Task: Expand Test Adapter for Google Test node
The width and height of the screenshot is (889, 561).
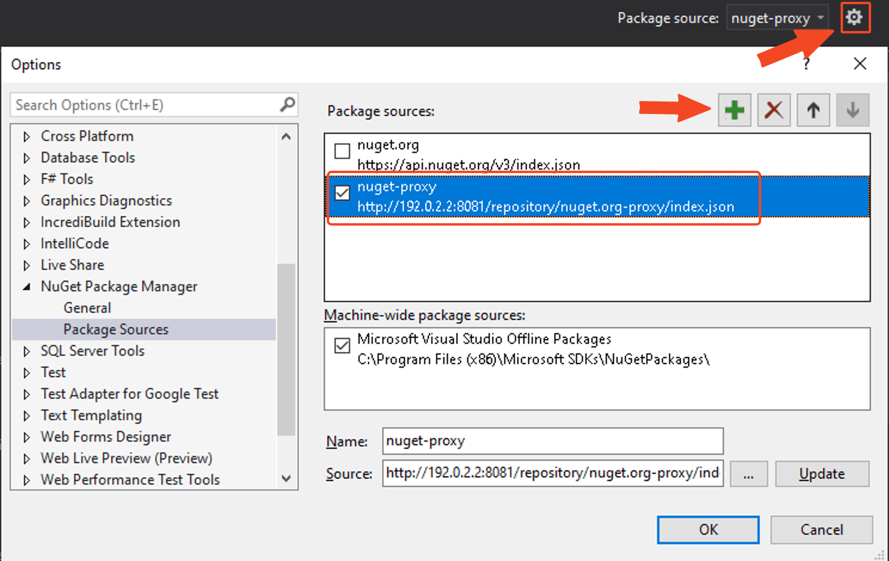Action: tap(26, 394)
